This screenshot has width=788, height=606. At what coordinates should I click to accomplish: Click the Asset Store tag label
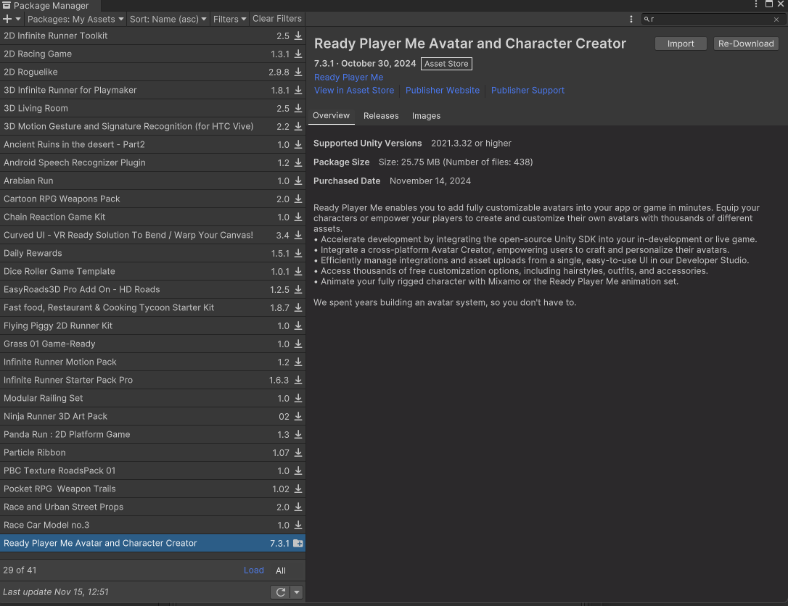(x=446, y=64)
